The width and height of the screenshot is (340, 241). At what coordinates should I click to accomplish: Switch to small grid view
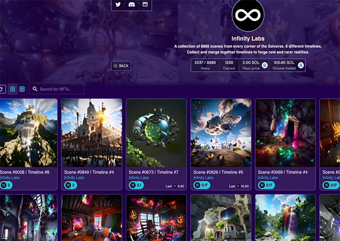click(22, 89)
